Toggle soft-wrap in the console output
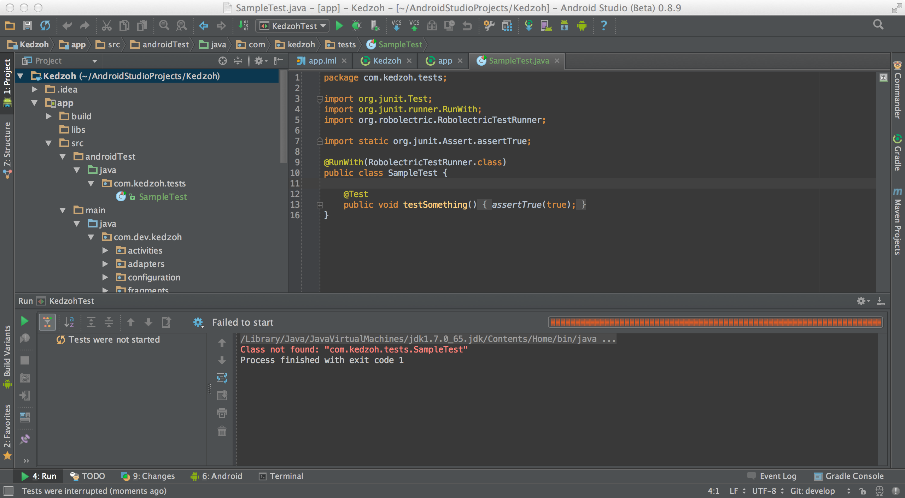This screenshot has height=498, width=905. click(222, 378)
